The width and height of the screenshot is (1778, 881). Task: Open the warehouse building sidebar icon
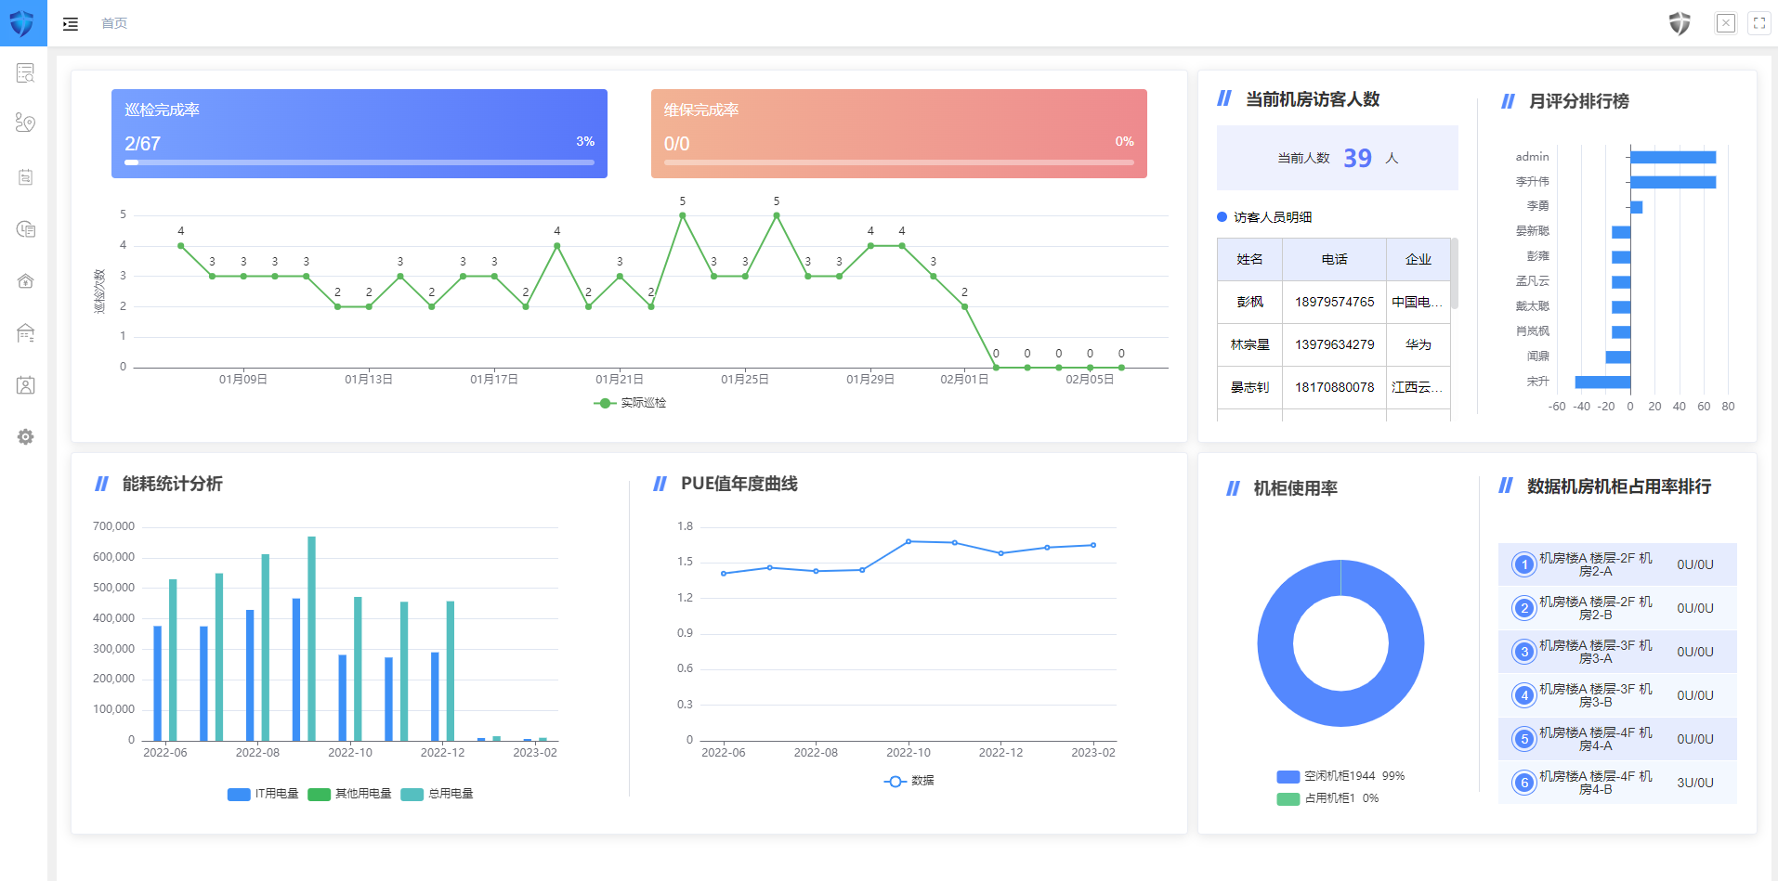pyautogui.click(x=25, y=332)
